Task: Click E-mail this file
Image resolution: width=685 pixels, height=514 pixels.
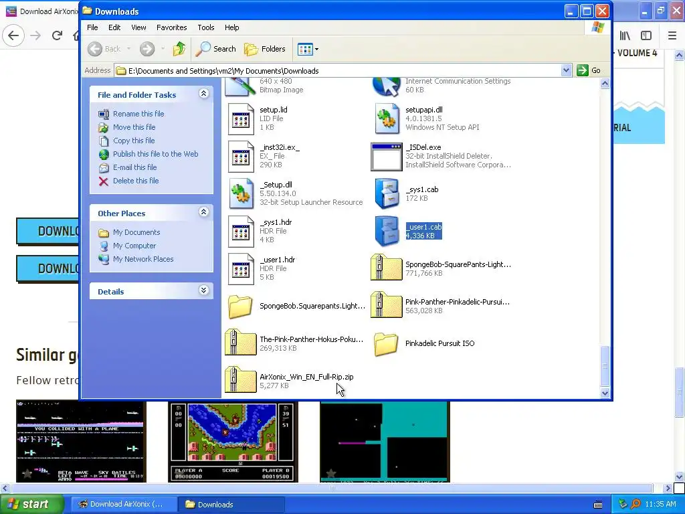Action: tap(134, 167)
